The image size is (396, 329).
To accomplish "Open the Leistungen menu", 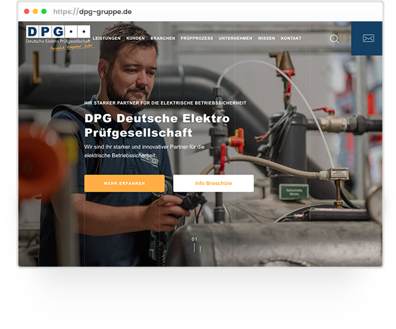I will [x=106, y=38].
